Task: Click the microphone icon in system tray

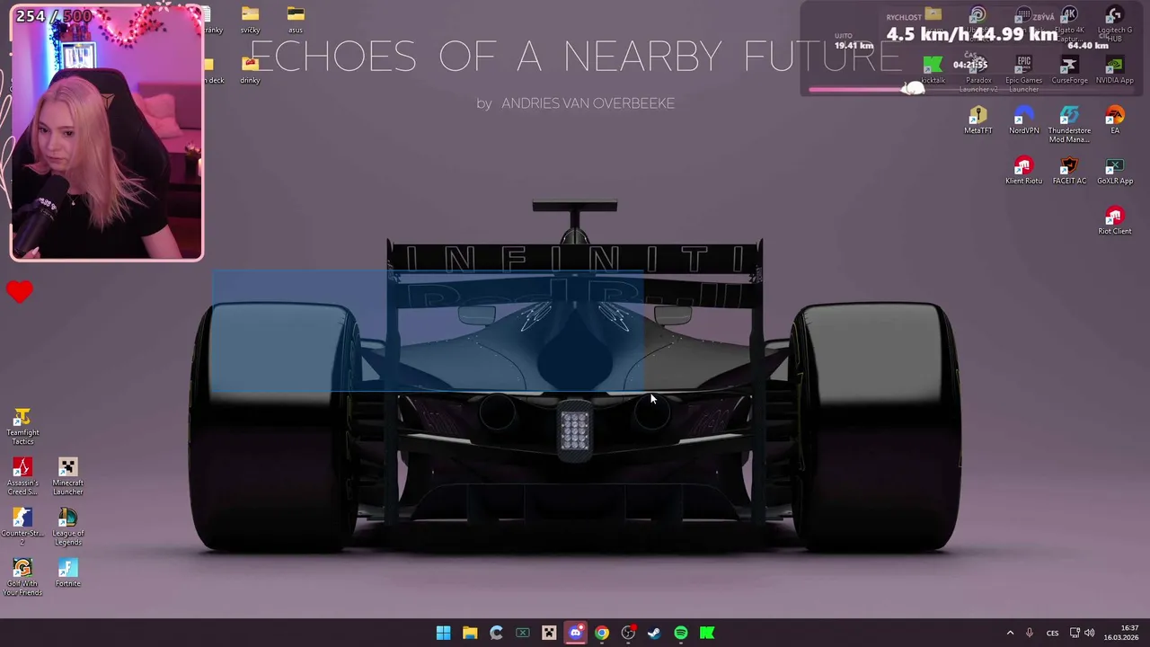Action: 1030,633
